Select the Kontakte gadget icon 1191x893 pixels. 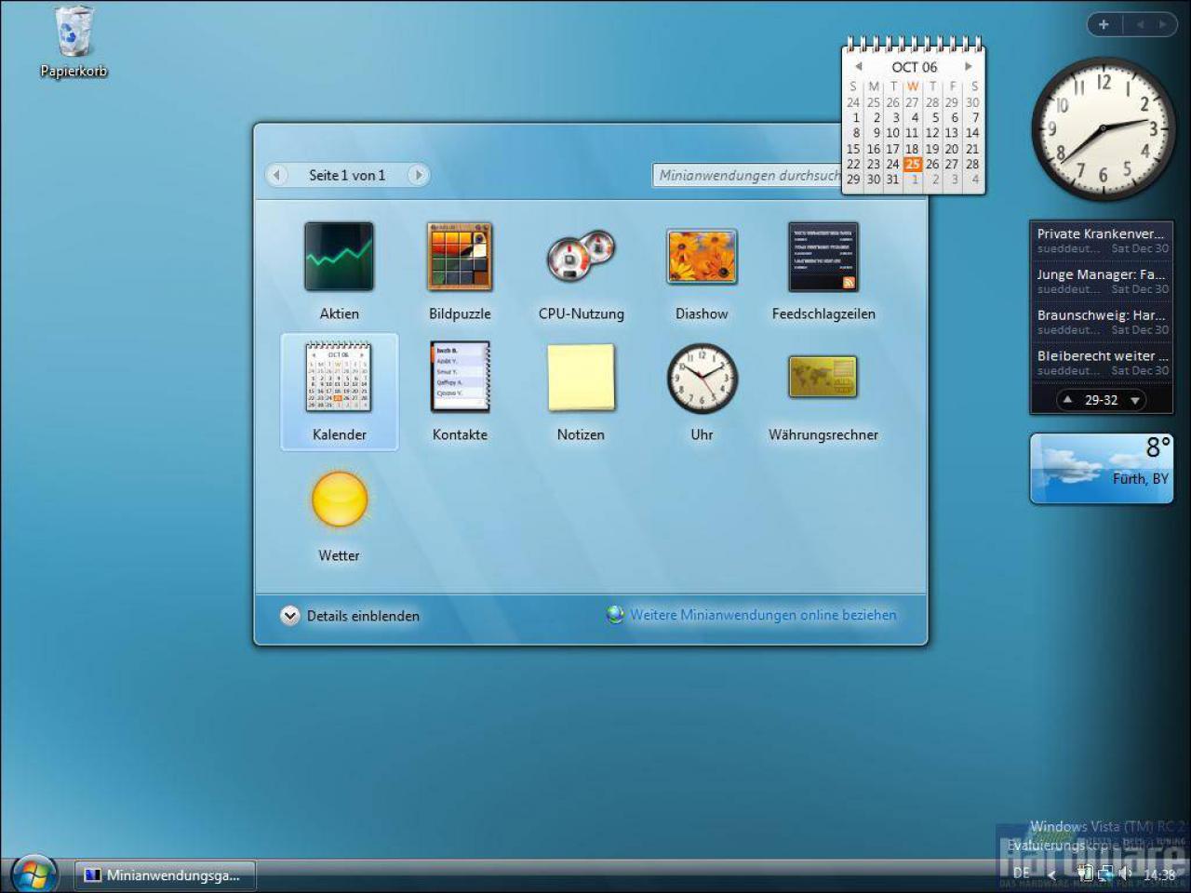460,377
